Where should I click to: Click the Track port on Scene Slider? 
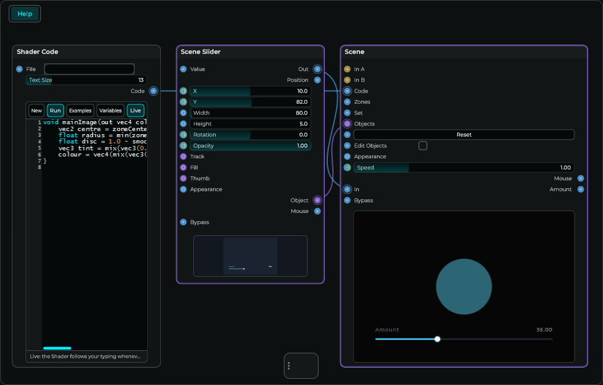coord(183,156)
